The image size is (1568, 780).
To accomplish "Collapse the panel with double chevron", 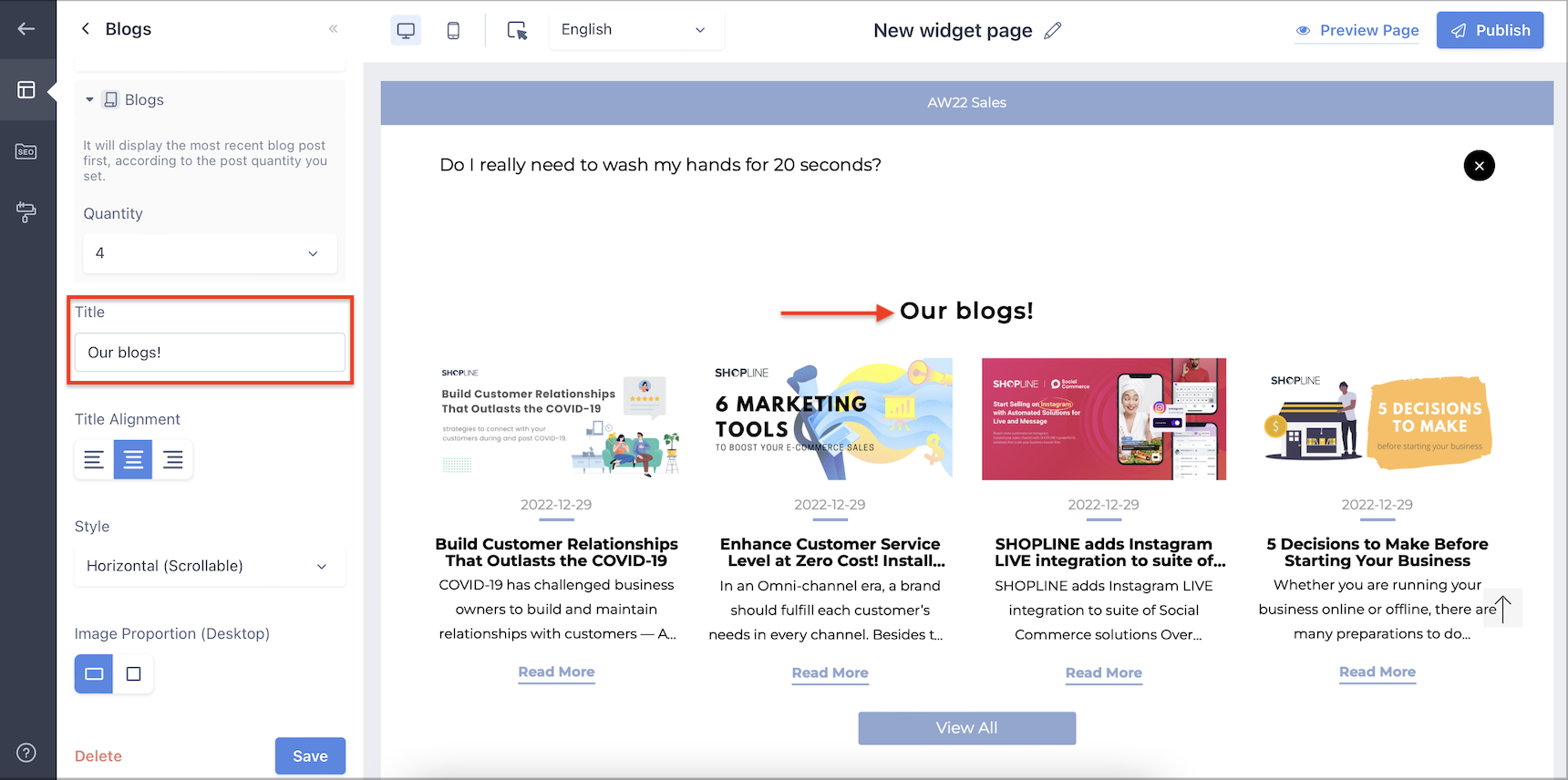I will 334,29.
